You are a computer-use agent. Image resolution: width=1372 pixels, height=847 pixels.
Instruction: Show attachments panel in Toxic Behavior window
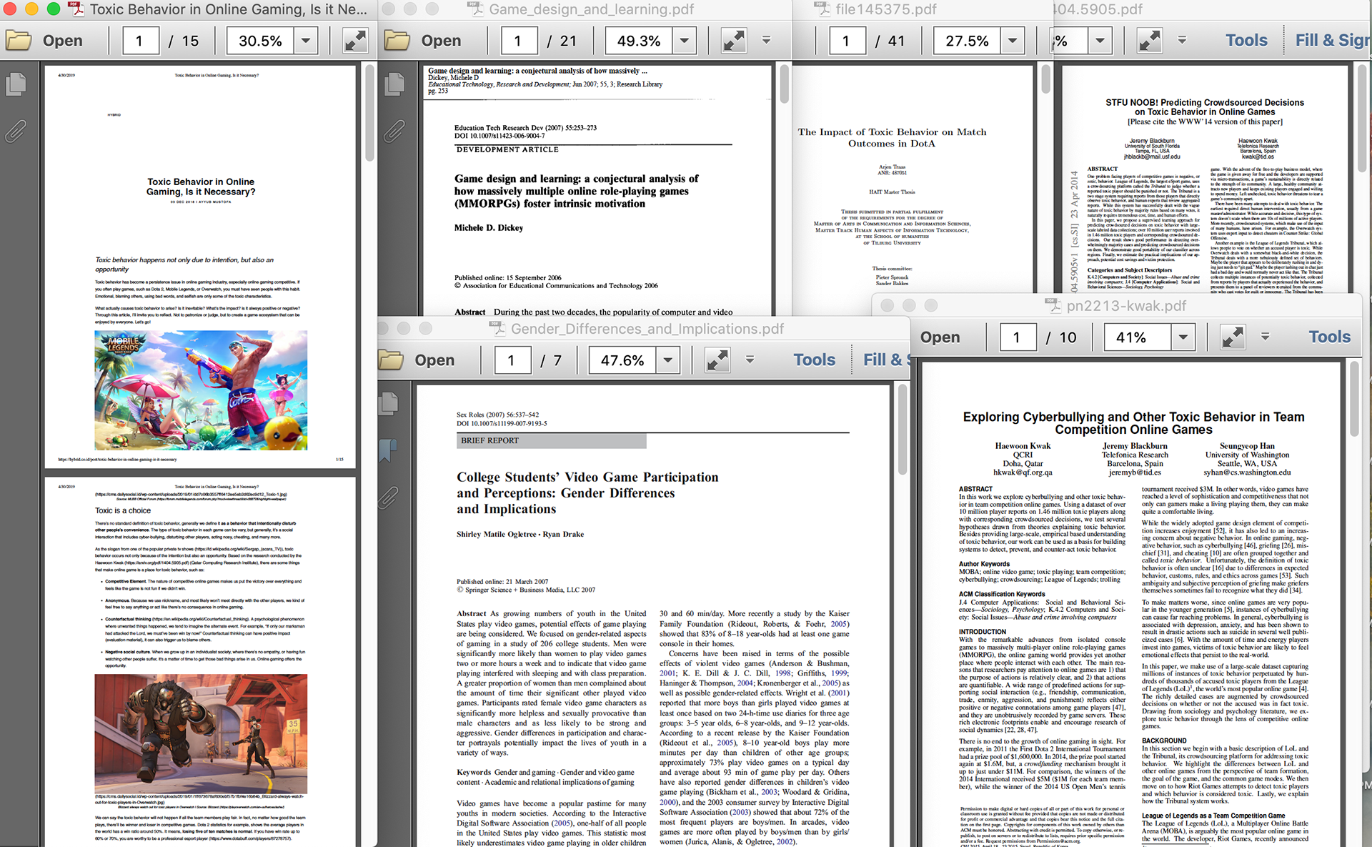coord(16,131)
